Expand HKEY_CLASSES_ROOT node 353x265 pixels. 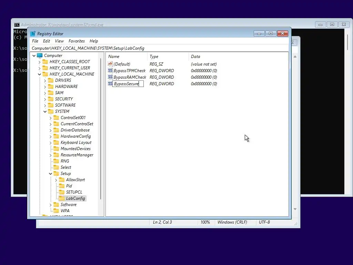tap(40, 62)
